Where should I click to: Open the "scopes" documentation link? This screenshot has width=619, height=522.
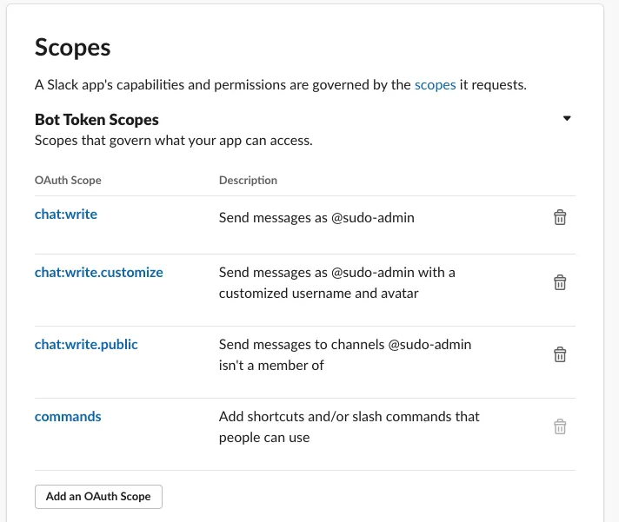[435, 85]
